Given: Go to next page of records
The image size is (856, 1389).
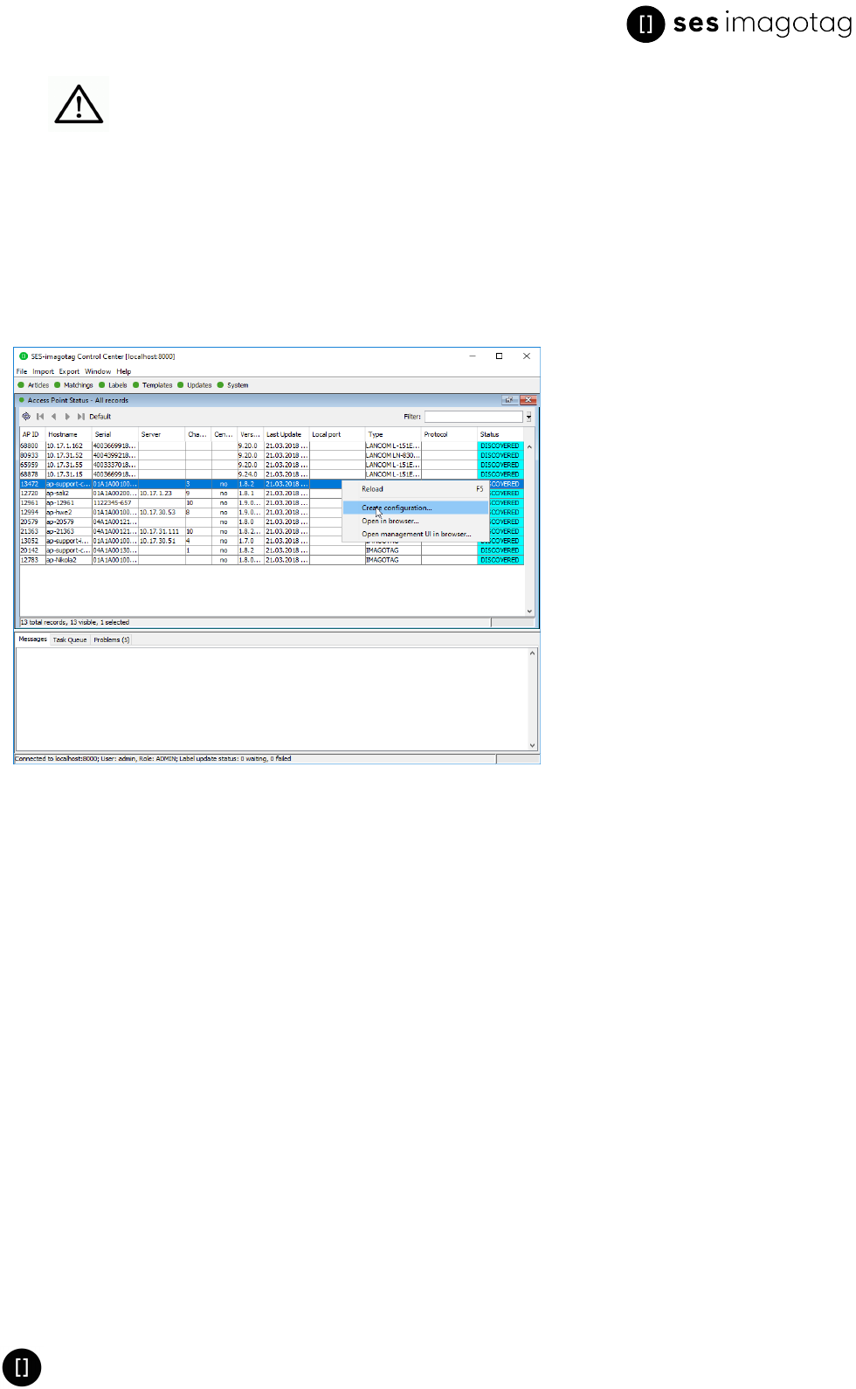Looking at the screenshot, I should (x=67, y=417).
